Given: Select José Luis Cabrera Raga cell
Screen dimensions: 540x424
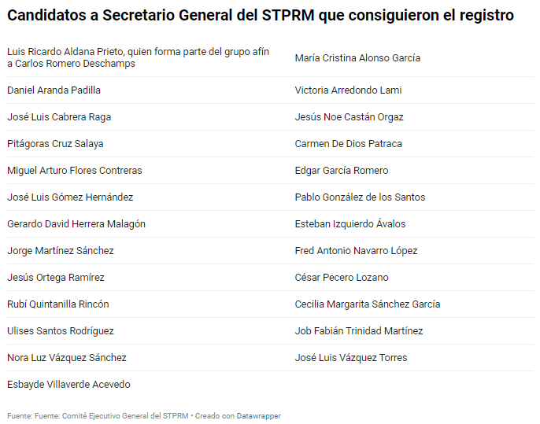Looking at the screenshot, I should tap(59, 117).
